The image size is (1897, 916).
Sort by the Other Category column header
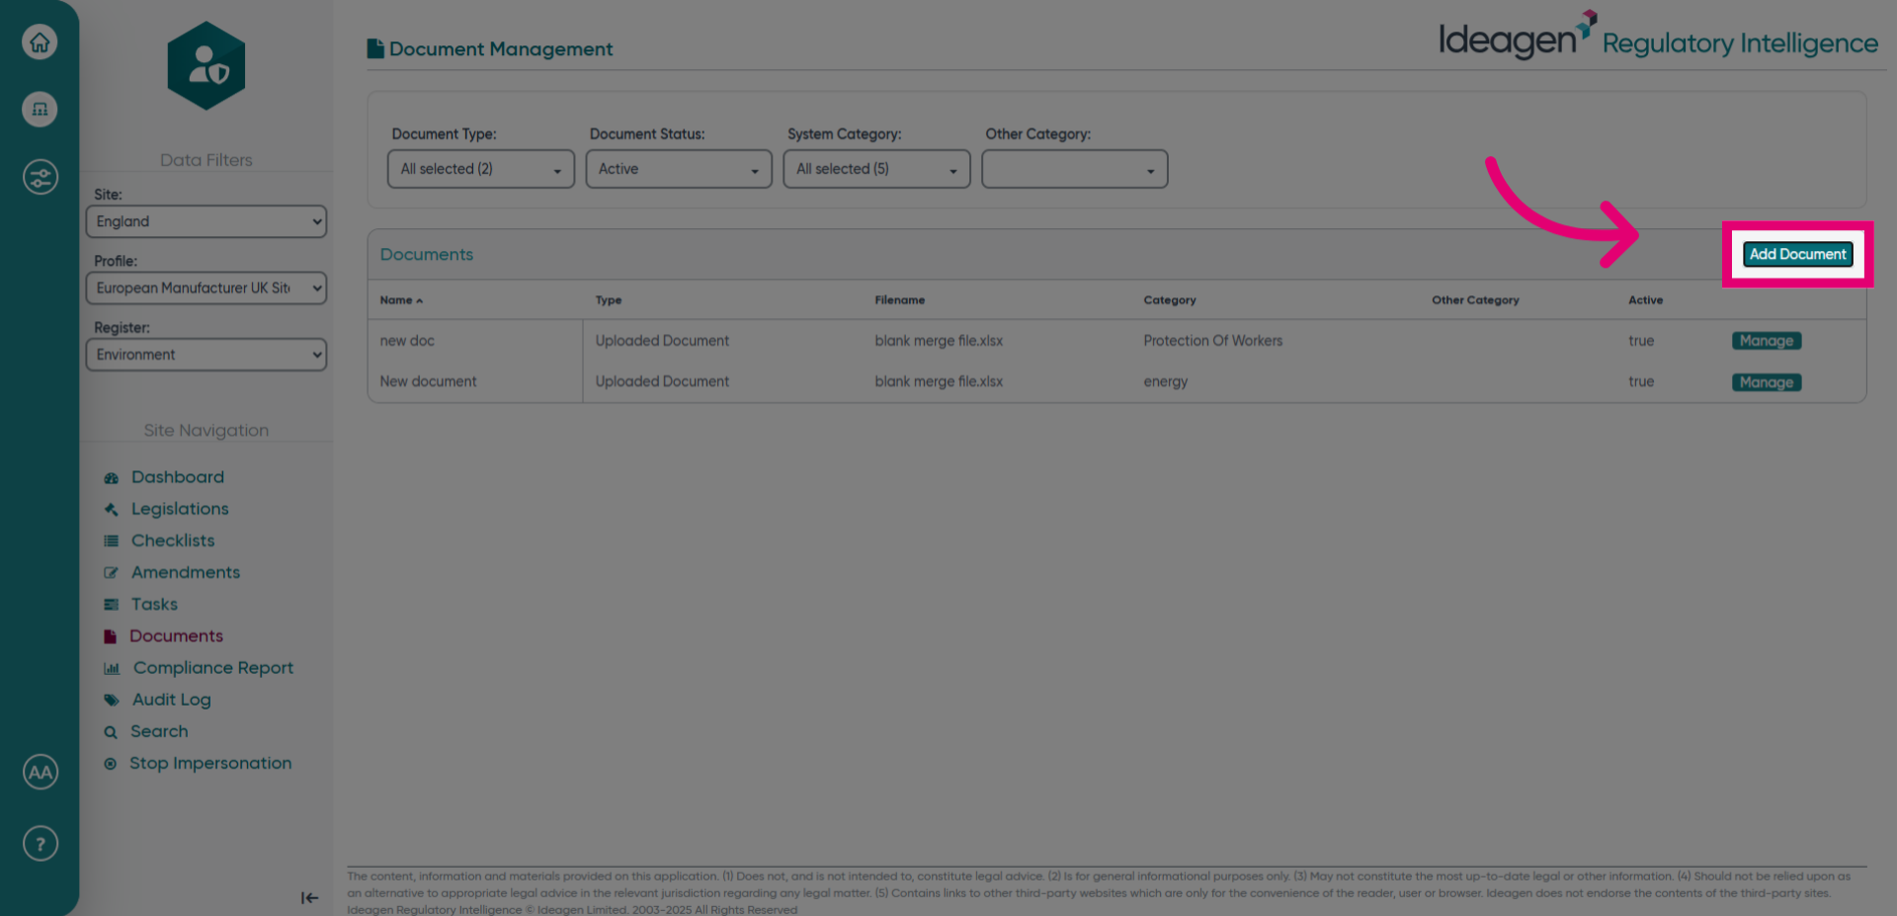coord(1475,300)
